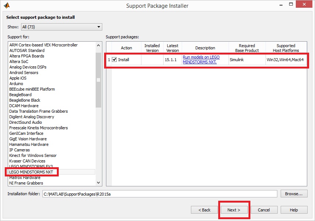The height and width of the screenshot is (221, 315).
Task: Close the Support Package Installer window
Action: click(304, 4)
